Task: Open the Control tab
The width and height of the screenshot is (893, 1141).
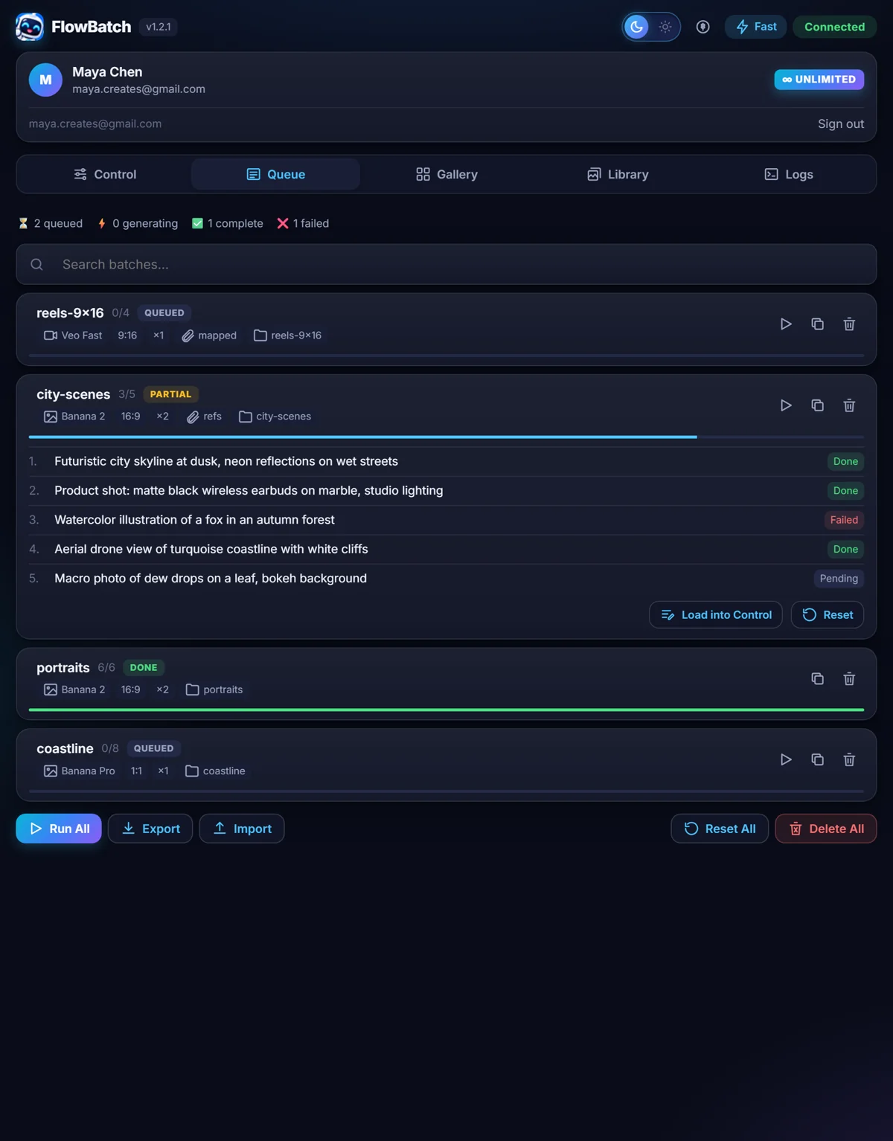Action: click(105, 174)
